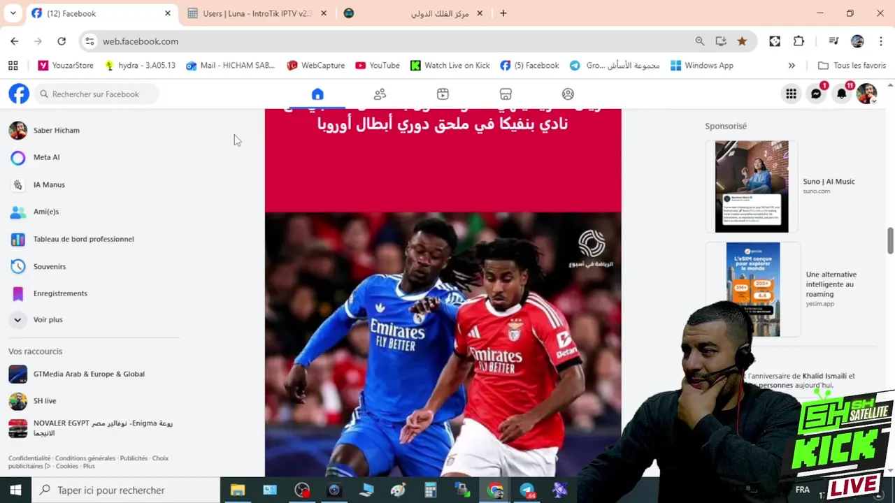
Task: Open the Facebook Home feed icon
Action: [x=317, y=94]
